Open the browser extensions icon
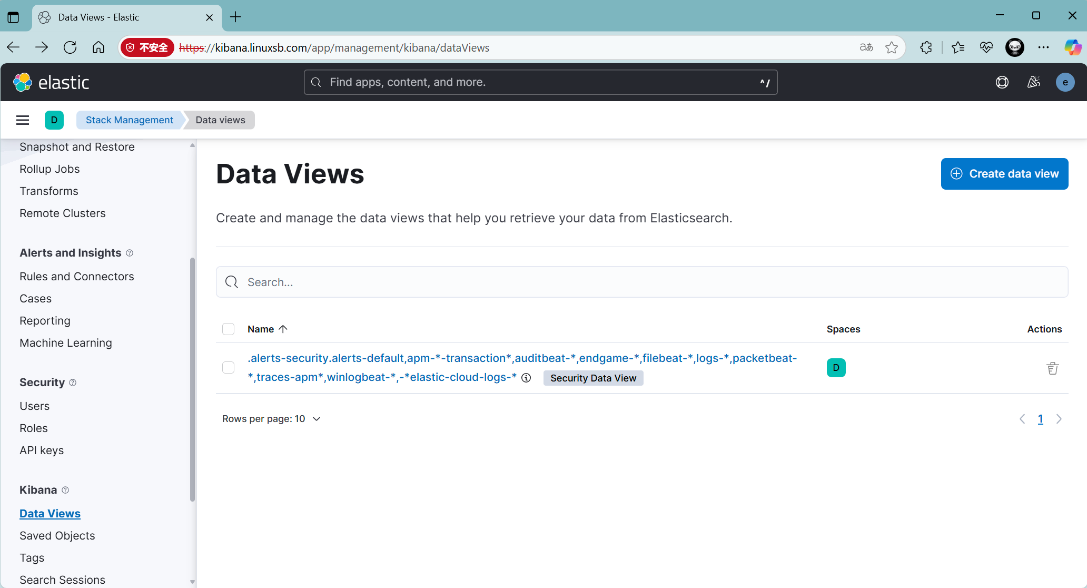 [x=926, y=48]
